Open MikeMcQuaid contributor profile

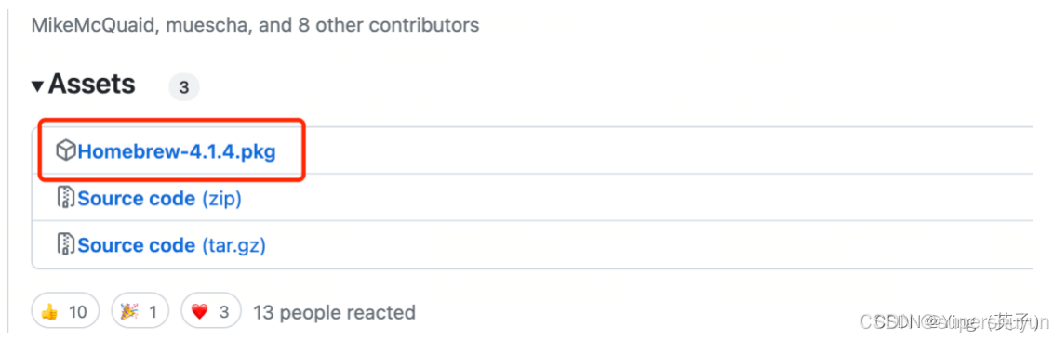tap(90, 25)
